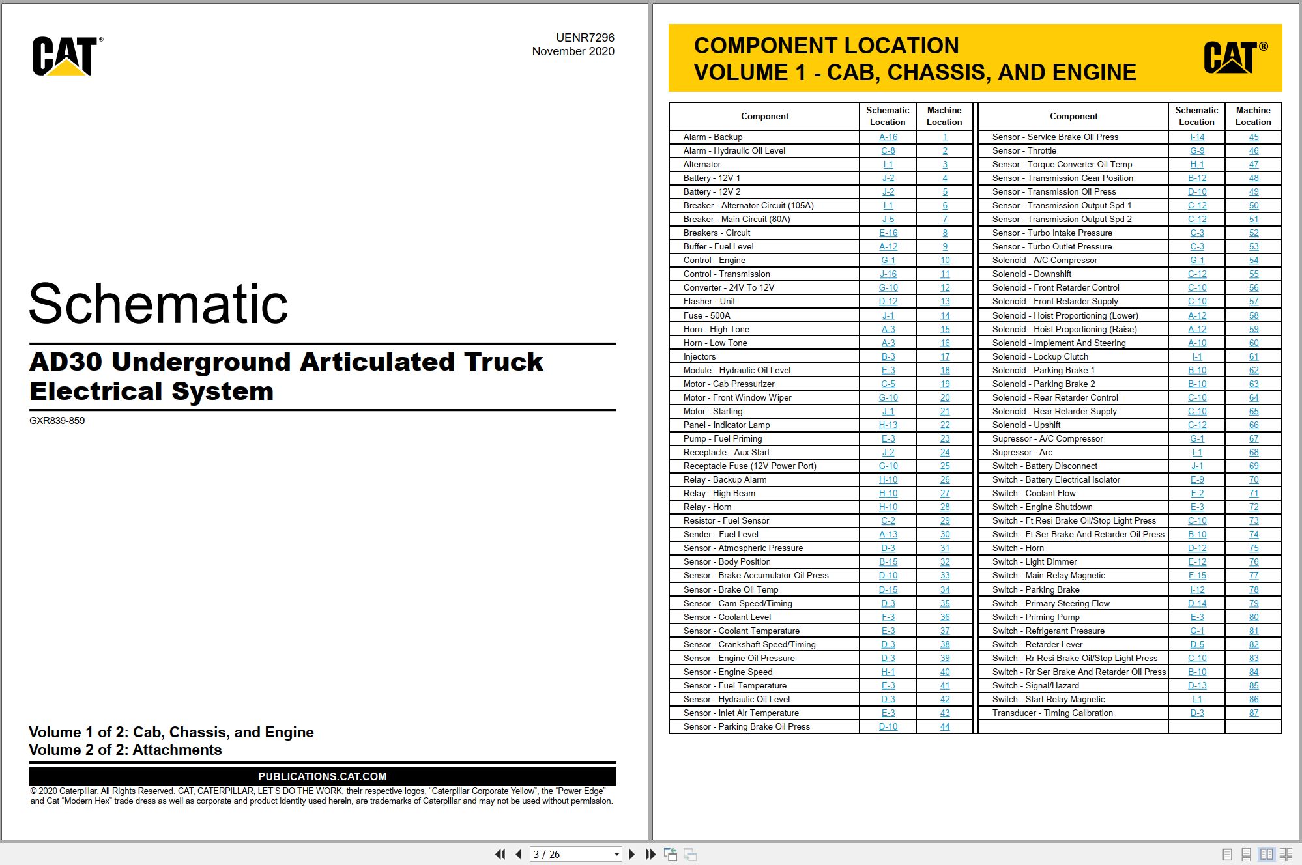Open schematic link D-14 for Primary Steering Flow
This screenshot has width=1302, height=865.
[x=1197, y=603]
